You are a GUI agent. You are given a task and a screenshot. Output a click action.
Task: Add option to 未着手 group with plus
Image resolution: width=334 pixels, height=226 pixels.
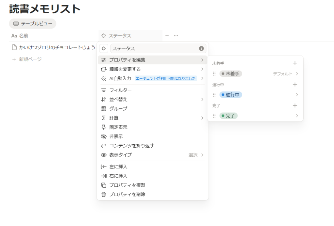click(295, 63)
